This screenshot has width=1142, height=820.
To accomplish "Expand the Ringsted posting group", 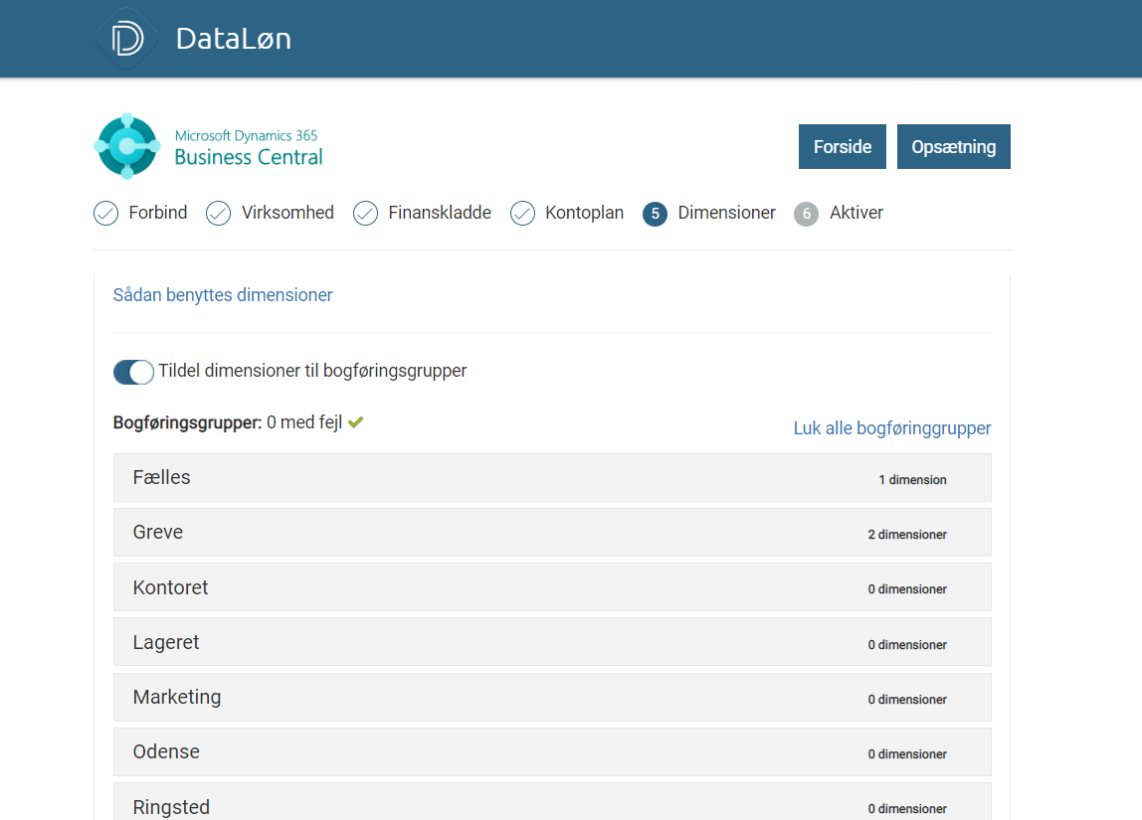I will 552,802.
